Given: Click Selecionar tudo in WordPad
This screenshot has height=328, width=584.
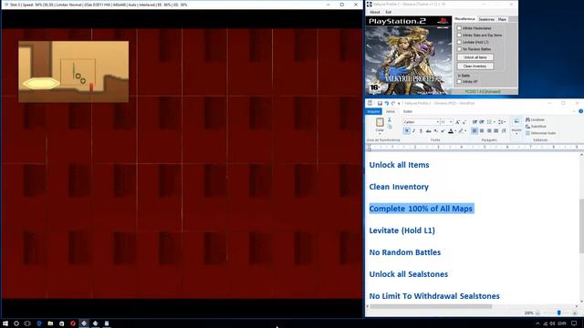Looking at the screenshot, I should click(540, 133).
